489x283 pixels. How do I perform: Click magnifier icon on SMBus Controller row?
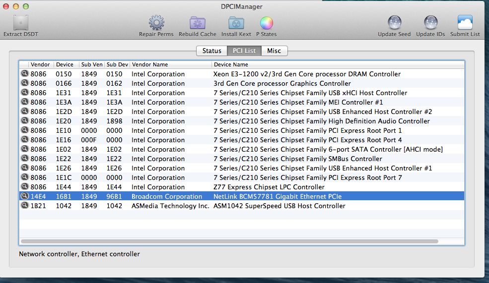(24, 158)
